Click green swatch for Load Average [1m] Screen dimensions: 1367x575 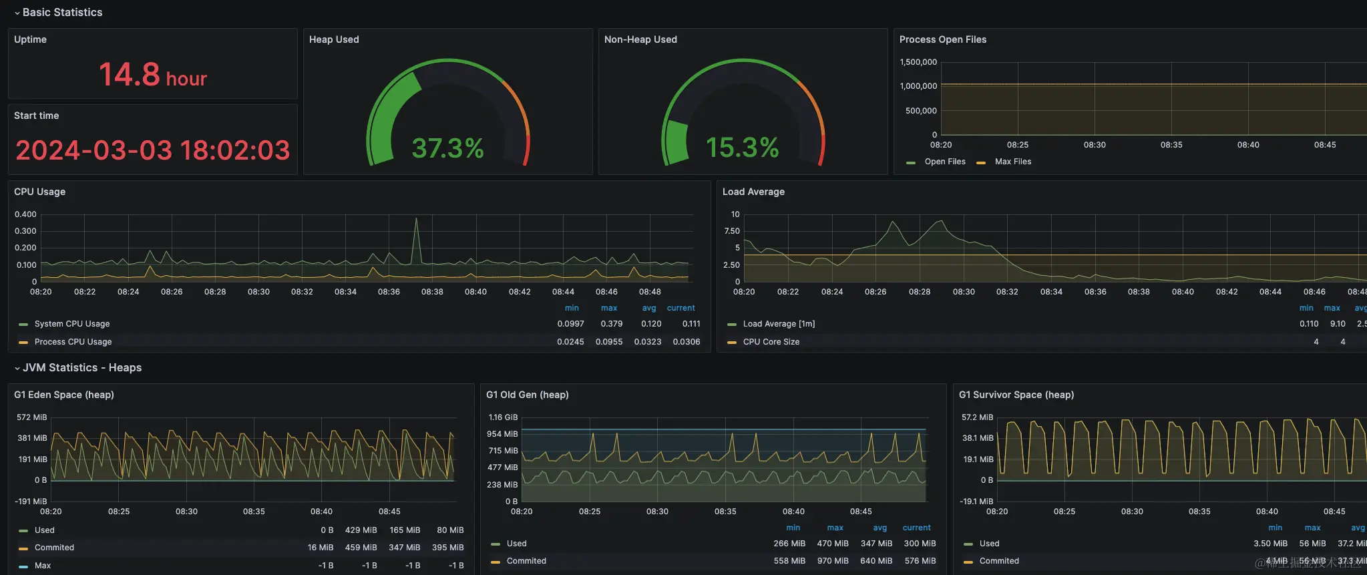tap(732, 325)
